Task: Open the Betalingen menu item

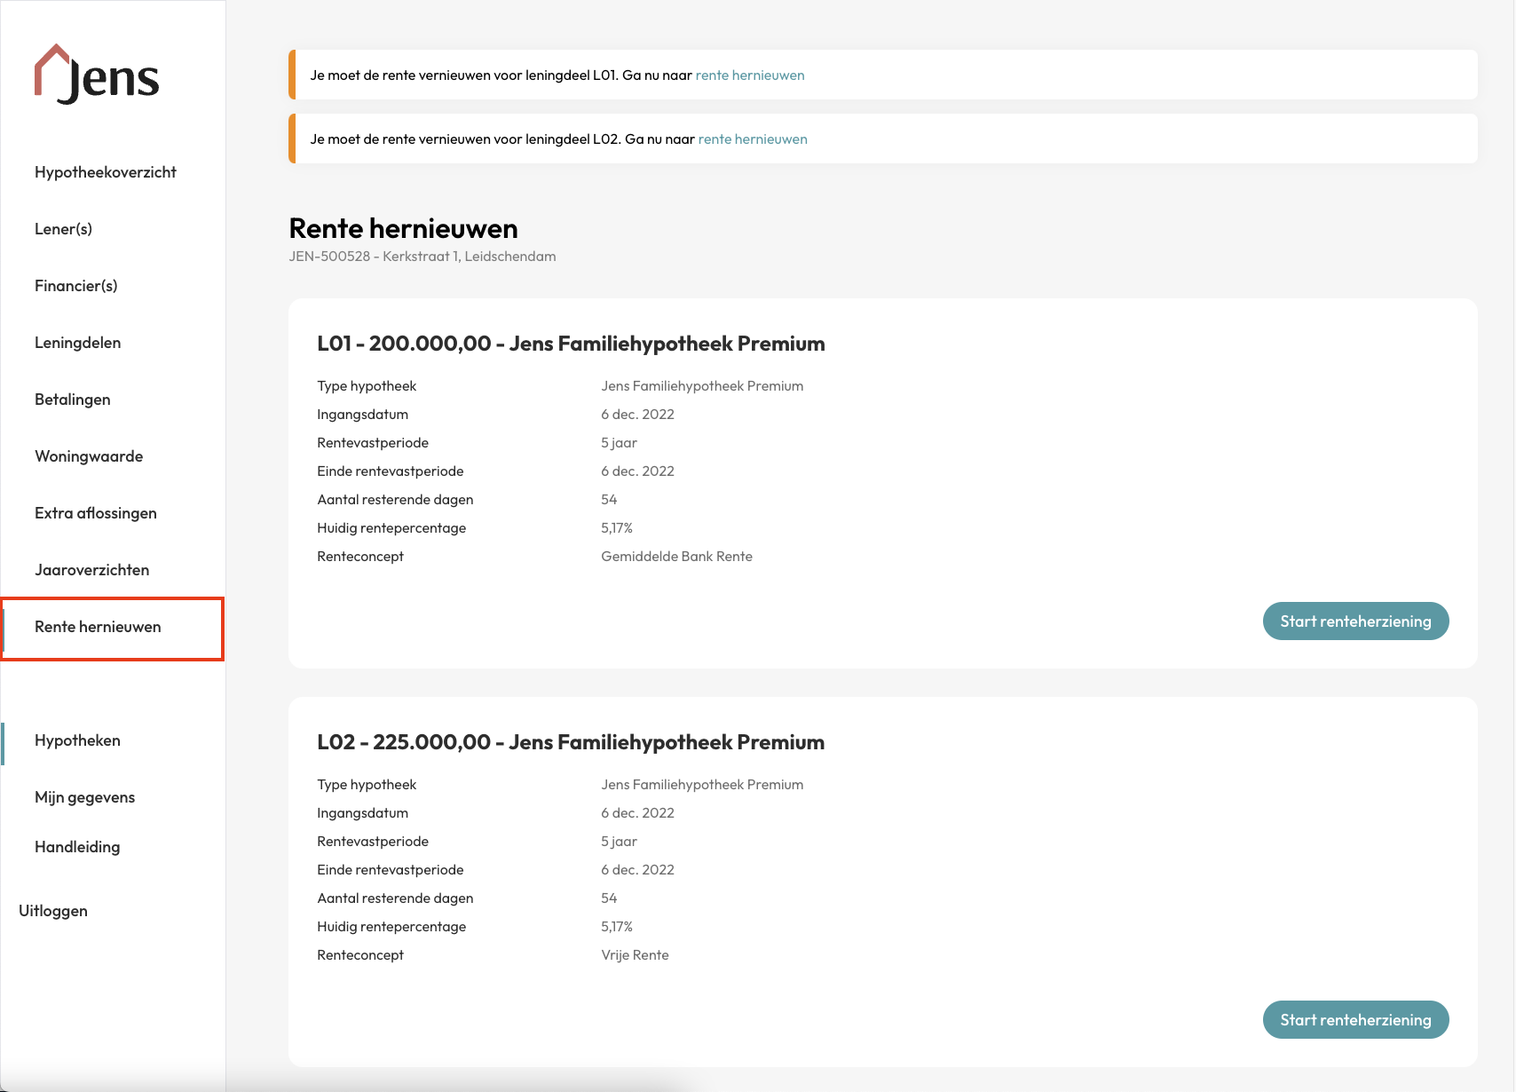Action: [73, 400]
